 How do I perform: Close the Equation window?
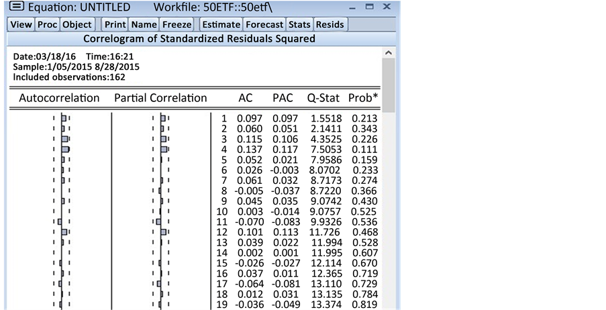tap(387, 7)
